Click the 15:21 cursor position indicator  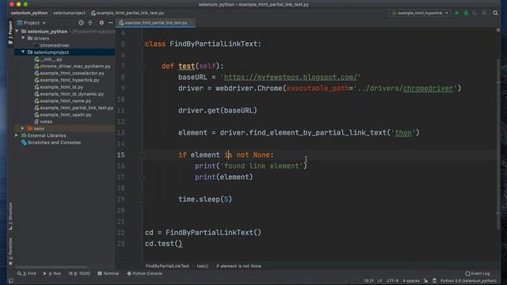point(368,281)
